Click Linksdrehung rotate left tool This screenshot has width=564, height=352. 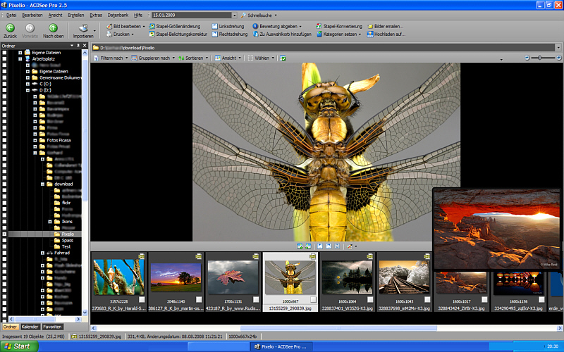232,26
